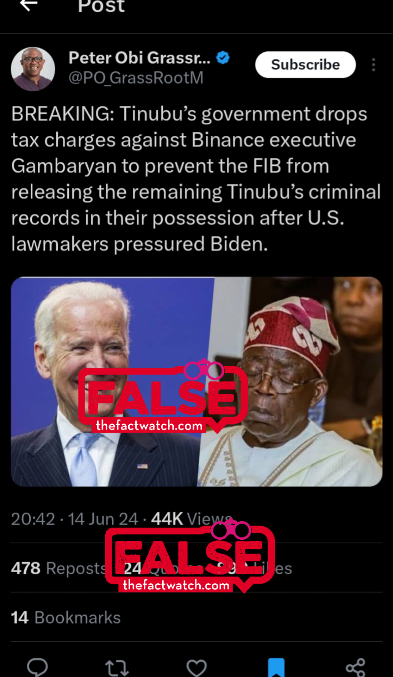Open the three-dot post options menu

click(374, 65)
